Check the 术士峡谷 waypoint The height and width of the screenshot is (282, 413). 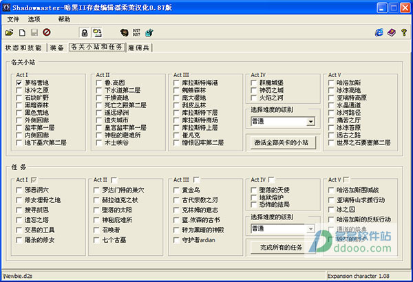click(x=99, y=142)
